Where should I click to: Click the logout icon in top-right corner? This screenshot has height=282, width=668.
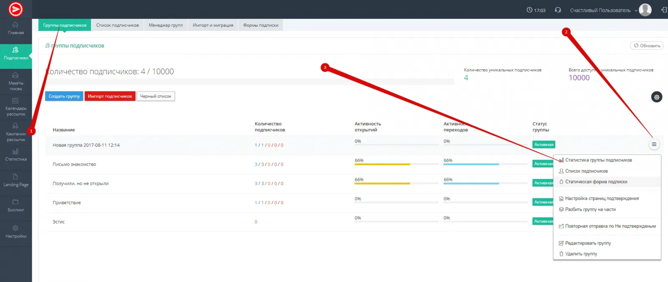tap(664, 10)
